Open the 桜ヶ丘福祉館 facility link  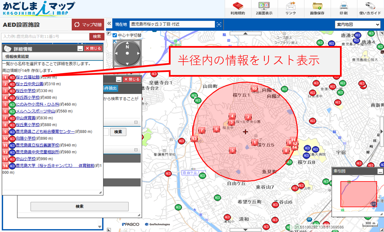pyautogui.click(x=28, y=77)
